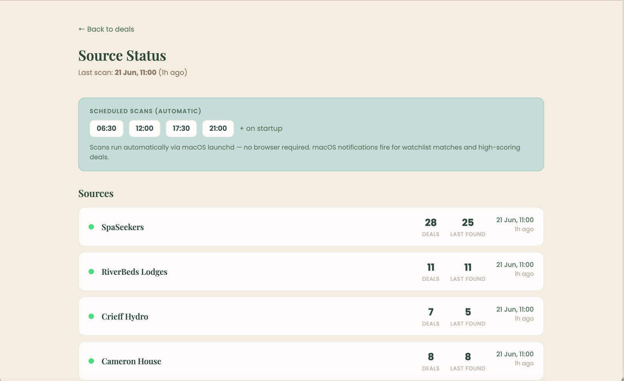Click the '+ on startup' text
The height and width of the screenshot is (381, 624).
point(261,128)
